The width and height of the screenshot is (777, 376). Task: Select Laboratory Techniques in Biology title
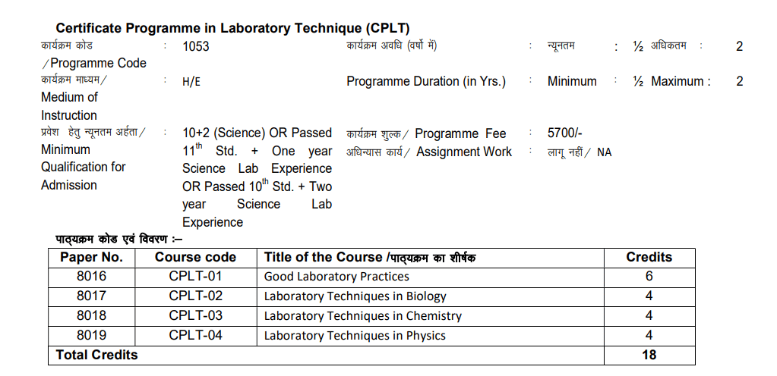click(355, 296)
